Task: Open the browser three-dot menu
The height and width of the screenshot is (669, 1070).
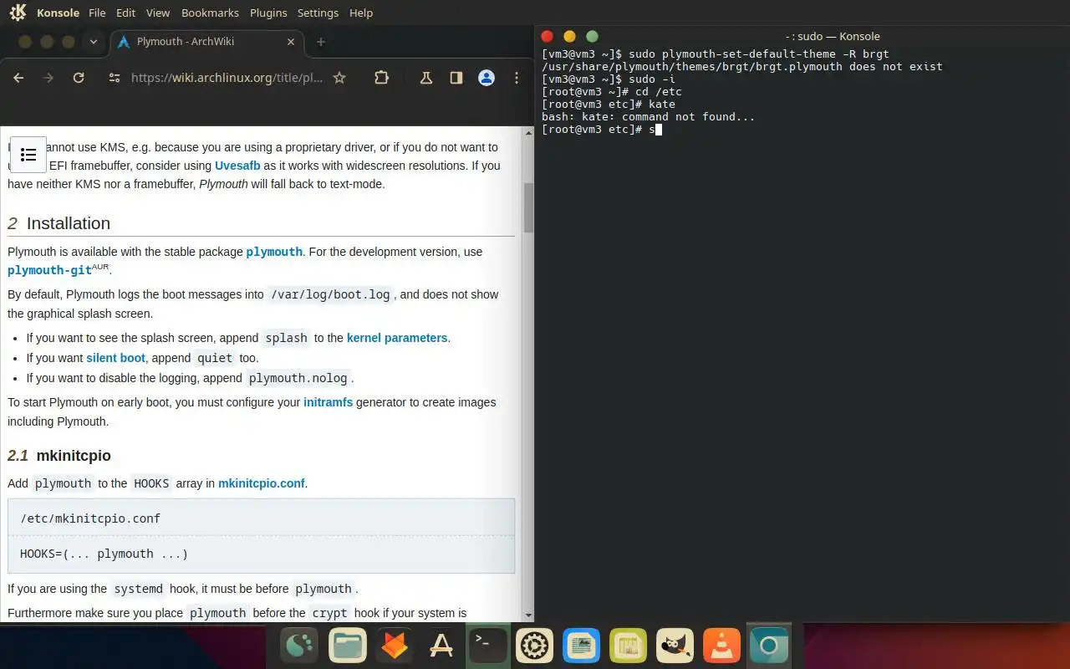Action: click(517, 78)
